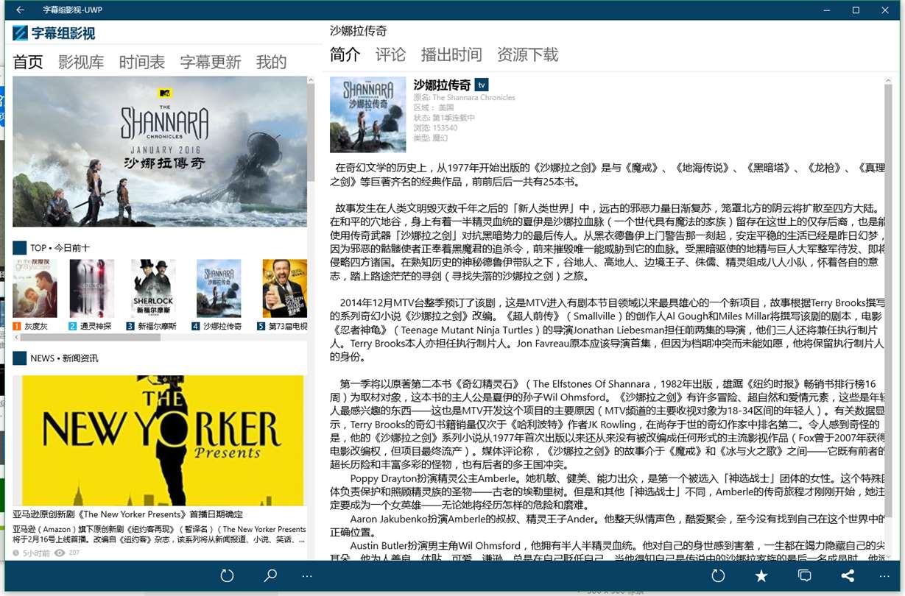Click the 区域: 美国 text
The width and height of the screenshot is (905, 596).
tap(434, 107)
